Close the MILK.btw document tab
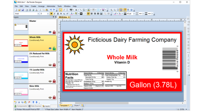 [x=69, y=17]
